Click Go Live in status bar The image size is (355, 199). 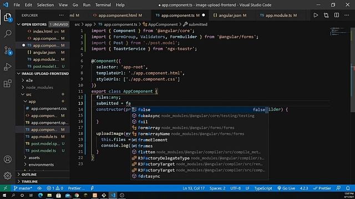coord(286,188)
